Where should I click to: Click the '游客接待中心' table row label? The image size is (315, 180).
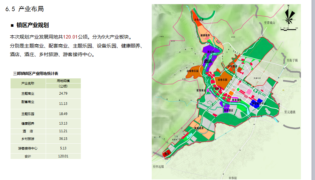tap(28, 148)
